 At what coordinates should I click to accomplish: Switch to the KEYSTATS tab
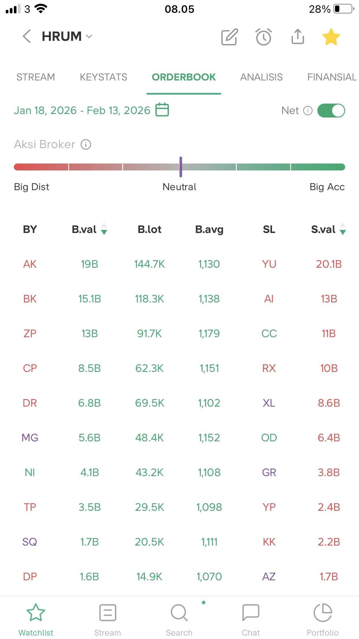point(103,77)
